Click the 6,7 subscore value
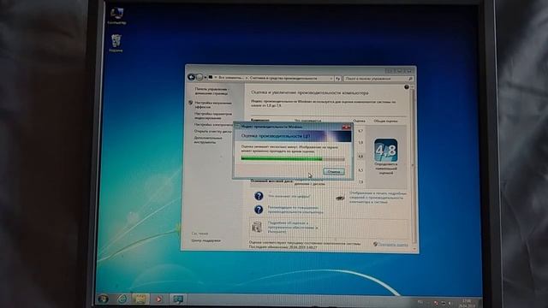This screenshot has width=548, height=308. [x=360, y=131]
